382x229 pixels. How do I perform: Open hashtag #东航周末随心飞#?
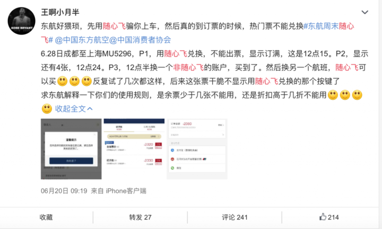329,26
